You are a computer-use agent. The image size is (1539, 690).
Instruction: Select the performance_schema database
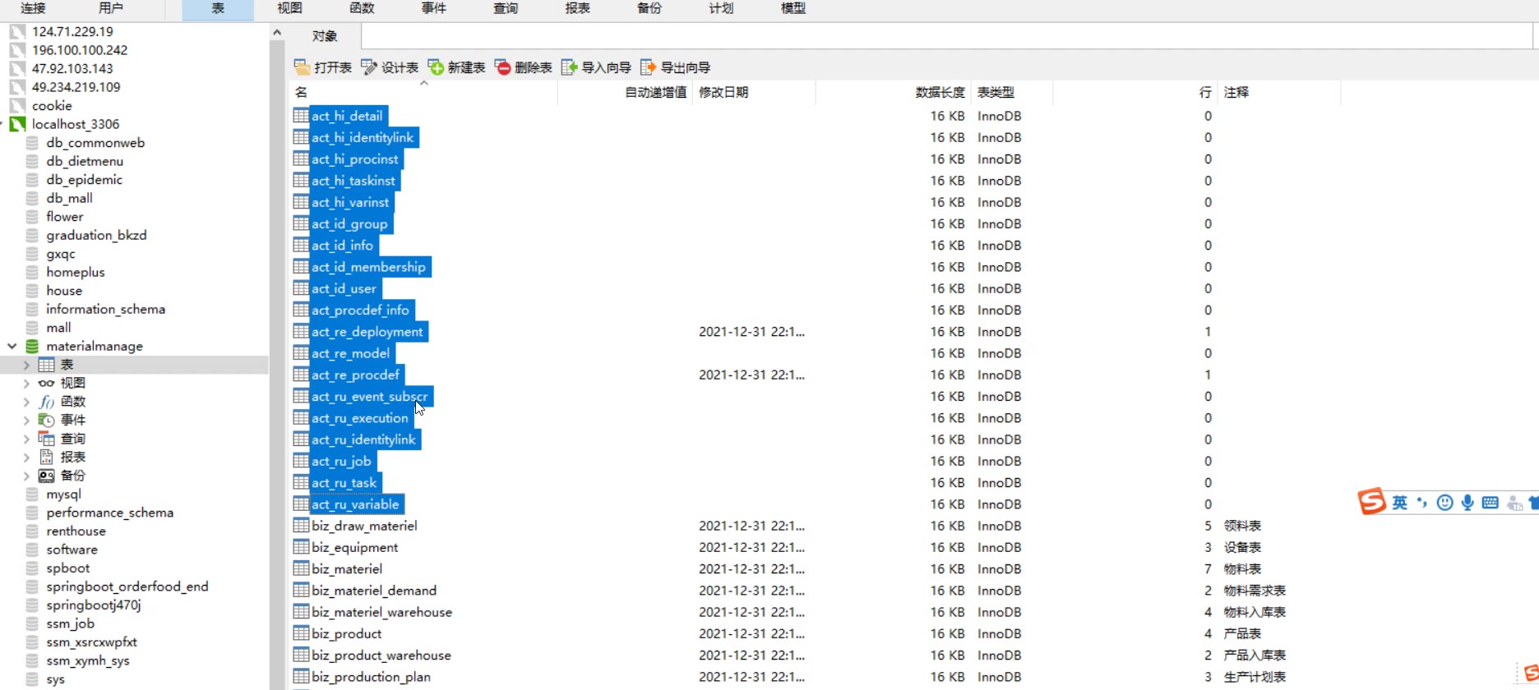(110, 513)
